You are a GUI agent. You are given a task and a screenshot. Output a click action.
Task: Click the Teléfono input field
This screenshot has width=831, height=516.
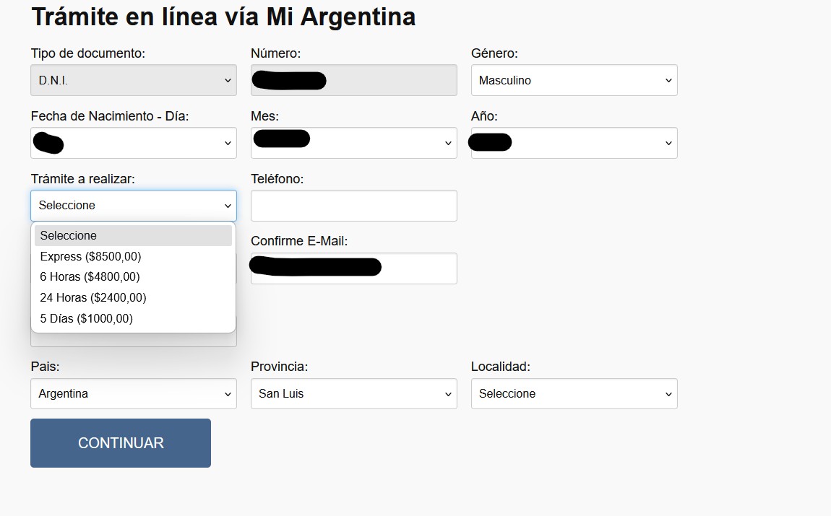pyautogui.click(x=354, y=206)
